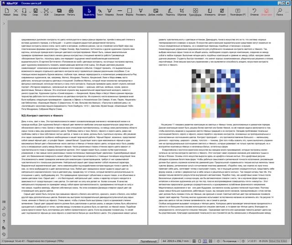292x245 pixels.
Task: Select the Формы shapes tool
Action: (x=130, y=12)
